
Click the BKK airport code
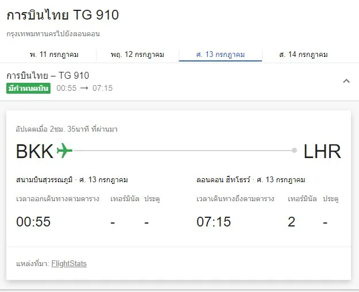pyautogui.click(x=35, y=151)
